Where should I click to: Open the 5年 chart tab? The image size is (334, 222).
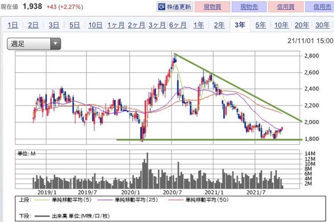click(x=261, y=25)
